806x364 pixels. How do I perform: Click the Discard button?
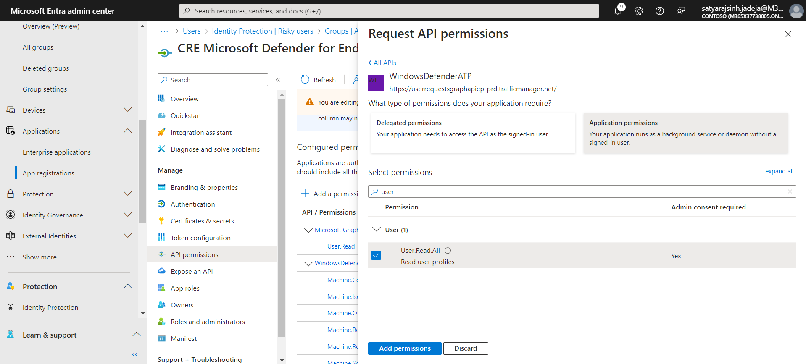click(466, 348)
